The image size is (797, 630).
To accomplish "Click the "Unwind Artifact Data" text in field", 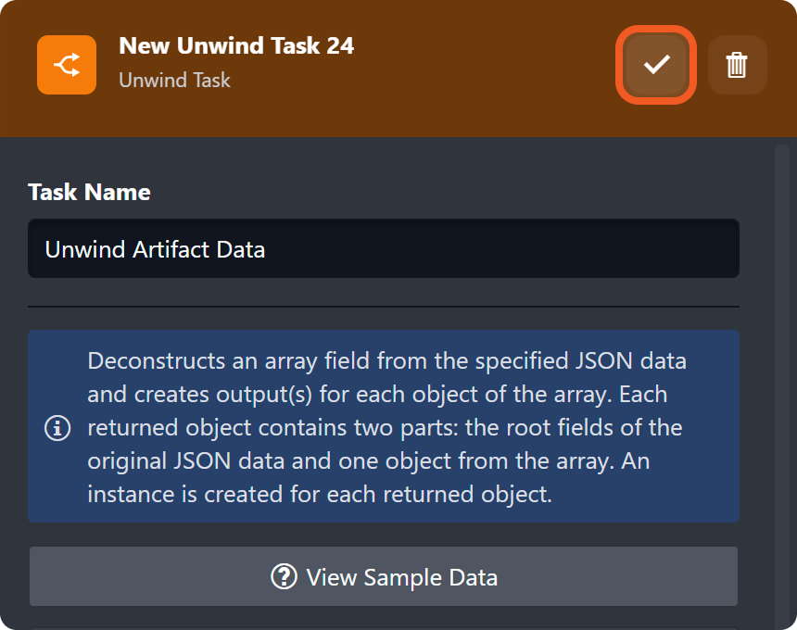I will click(155, 249).
